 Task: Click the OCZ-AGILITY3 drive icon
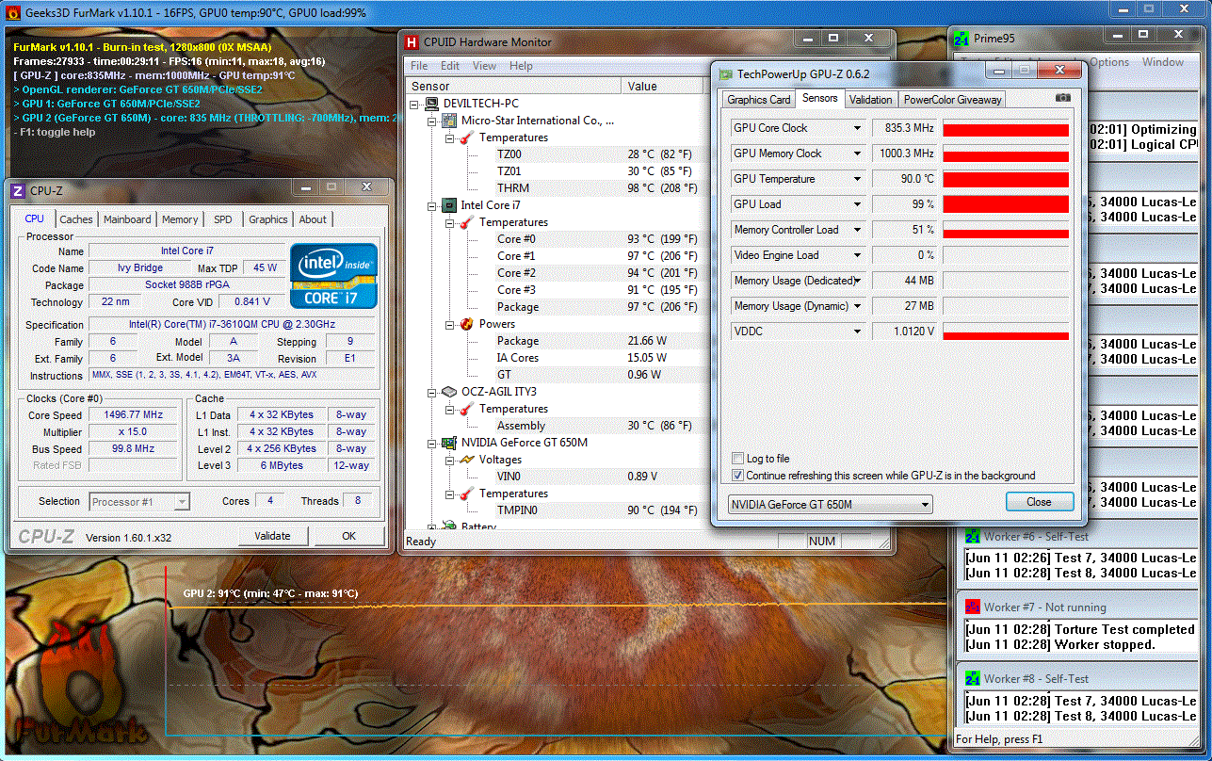449,392
